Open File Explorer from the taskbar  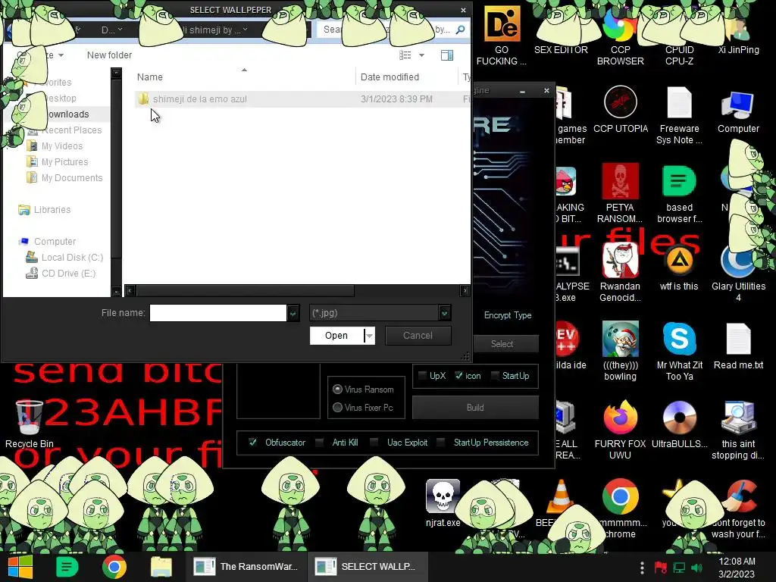(x=161, y=567)
